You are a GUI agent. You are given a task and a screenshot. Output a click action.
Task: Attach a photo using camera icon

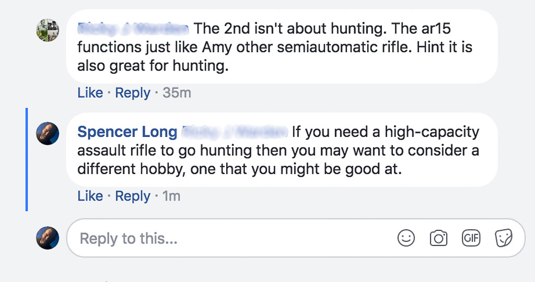click(438, 238)
